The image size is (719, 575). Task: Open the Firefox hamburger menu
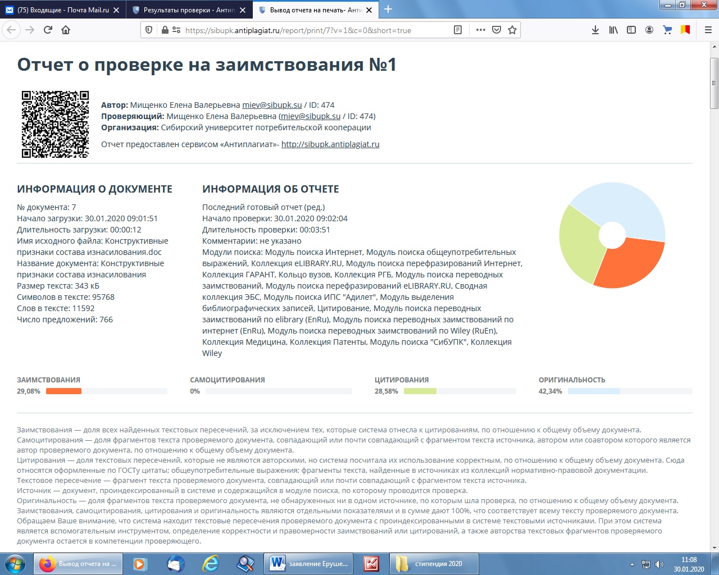708,30
